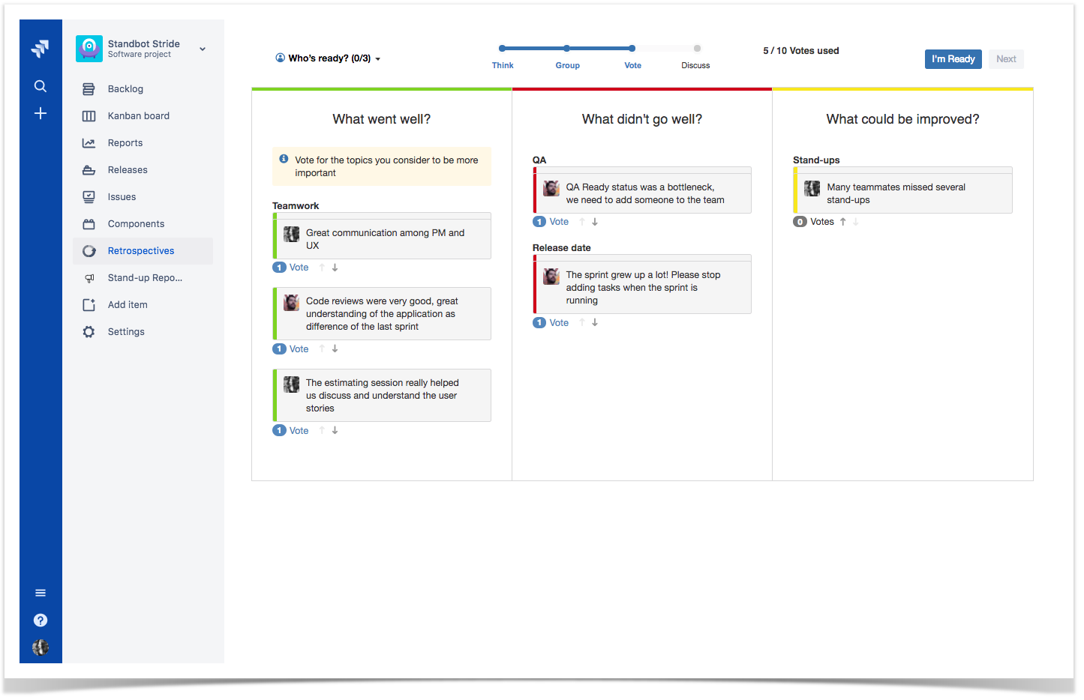The height and width of the screenshot is (700, 1084).
Task: Click Vote under Great communication card
Action: [x=299, y=268]
